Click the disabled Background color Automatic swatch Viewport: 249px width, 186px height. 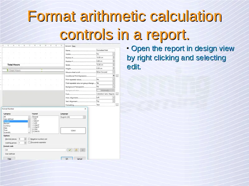click(x=106, y=90)
